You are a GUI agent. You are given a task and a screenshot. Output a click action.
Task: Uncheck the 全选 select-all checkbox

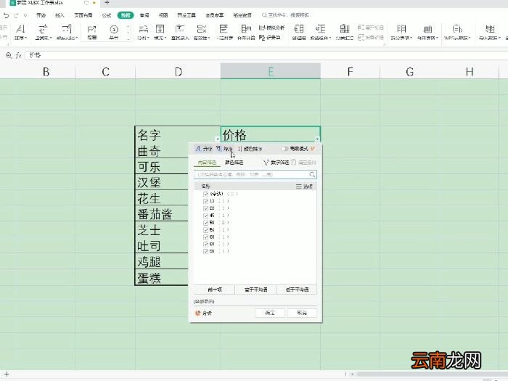click(x=205, y=194)
